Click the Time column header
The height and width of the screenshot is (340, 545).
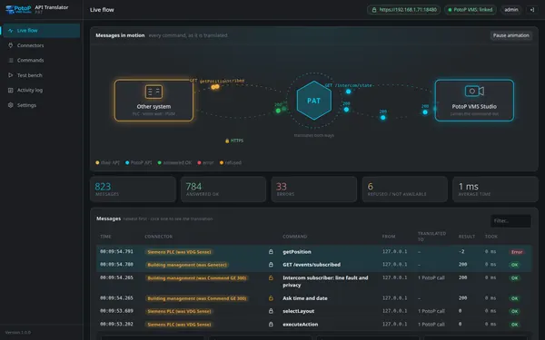pos(105,237)
